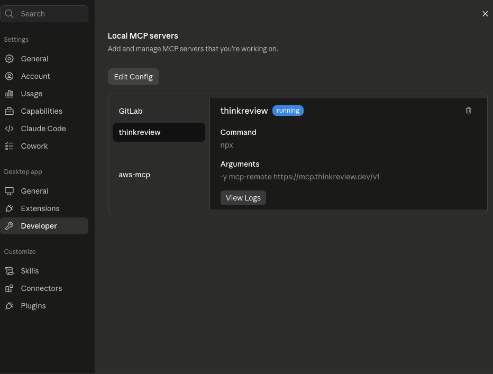
Task: Click the Plugins plug icon
Action: tap(10, 306)
